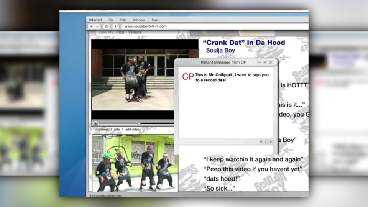The image size is (368, 207).
Task: Click the "So sick..." comment
Action: click(219, 189)
